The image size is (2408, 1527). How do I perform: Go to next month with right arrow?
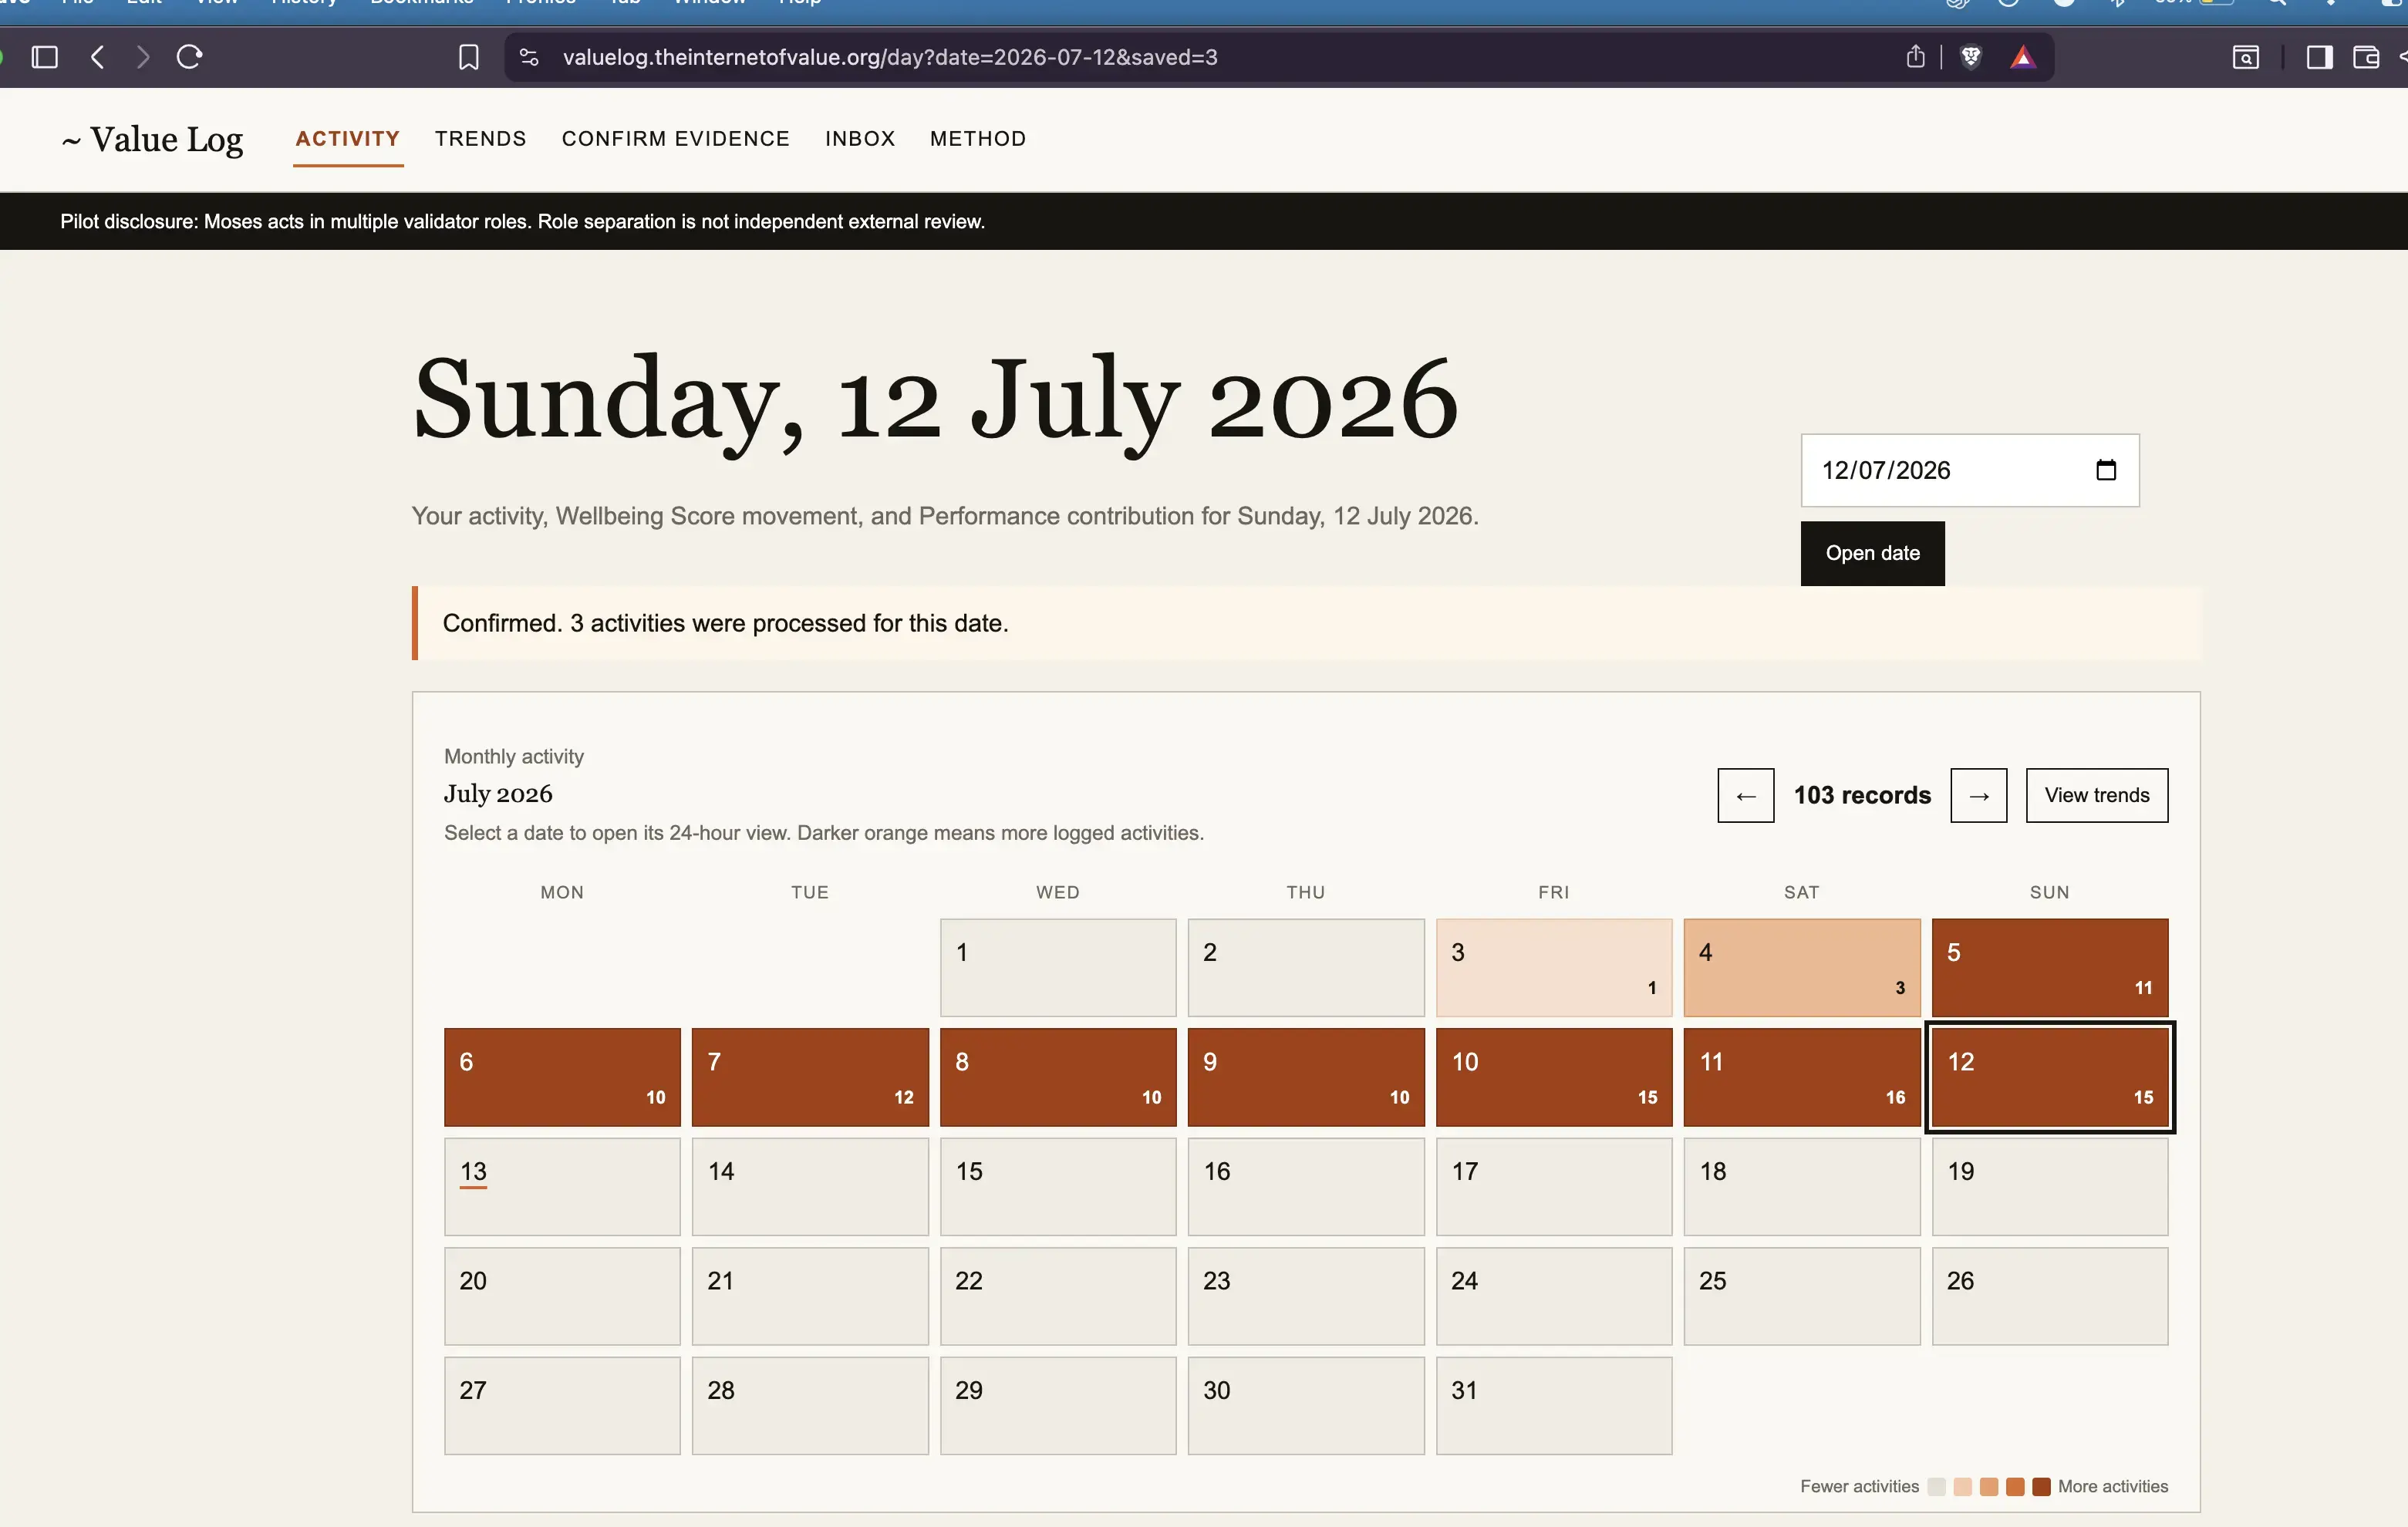click(1979, 795)
